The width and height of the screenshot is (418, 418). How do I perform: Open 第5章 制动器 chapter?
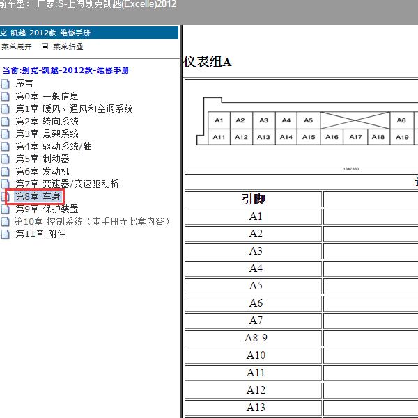(x=42, y=159)
